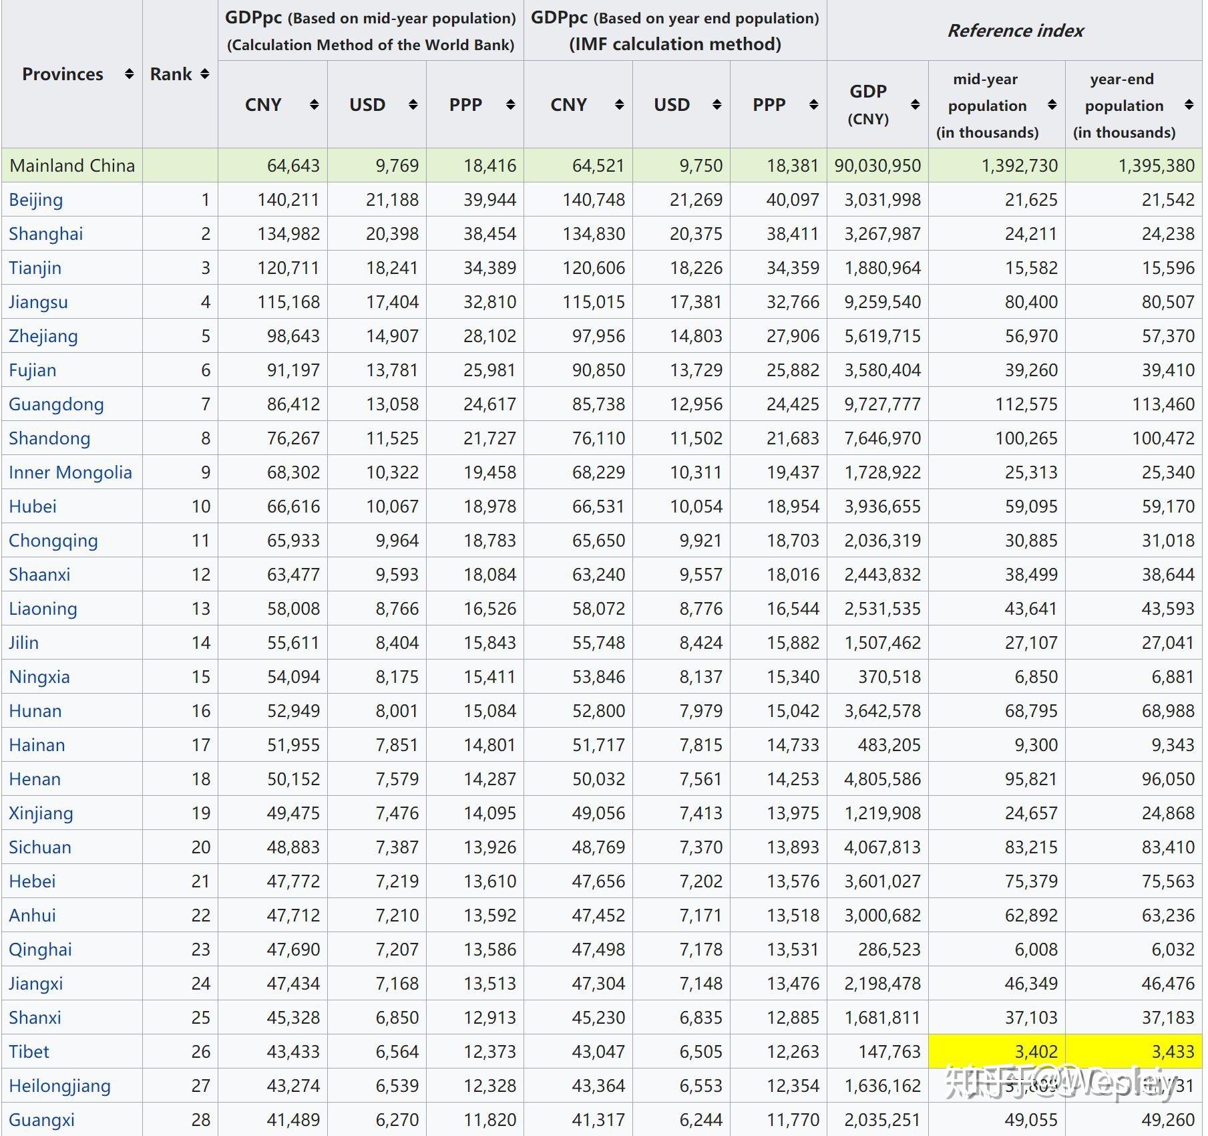This screenshot has width=1208, height=1136.
Task: Select Jiangsu's GDP value 9,259,540
Action: [882, 302]
